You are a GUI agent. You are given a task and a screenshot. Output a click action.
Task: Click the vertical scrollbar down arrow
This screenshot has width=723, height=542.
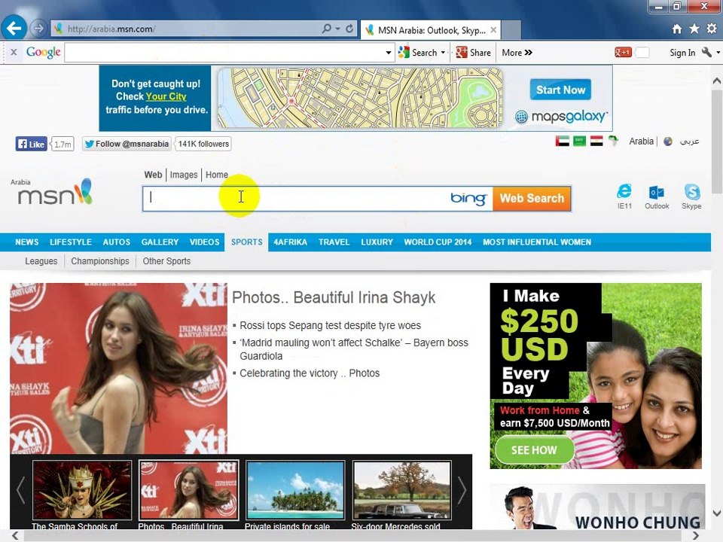pyautogui.click(x=716, y=513)
